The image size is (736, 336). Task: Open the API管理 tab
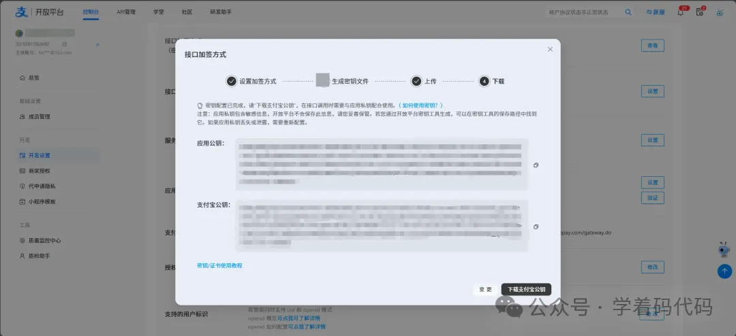coord(126,12)
